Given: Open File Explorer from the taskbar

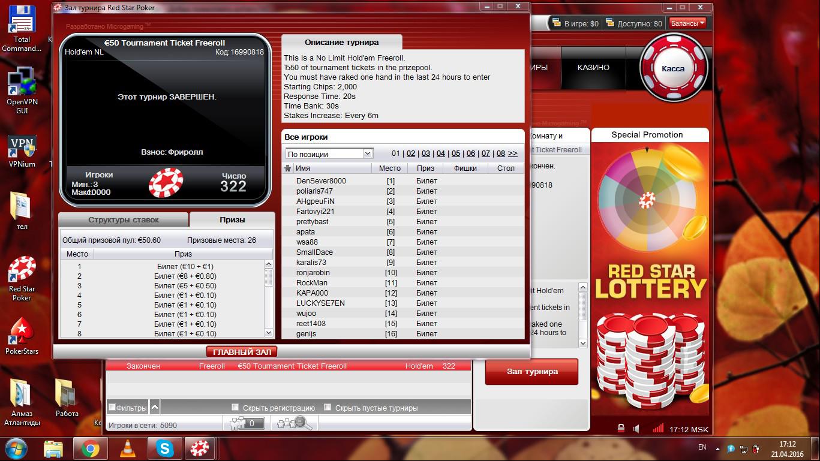Looking at the screenshot, I should coord(53,448).
